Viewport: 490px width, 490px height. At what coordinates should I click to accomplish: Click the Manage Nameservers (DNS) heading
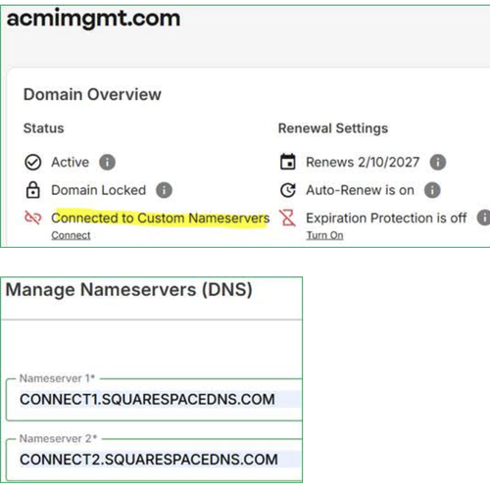(x=129, y=290)
